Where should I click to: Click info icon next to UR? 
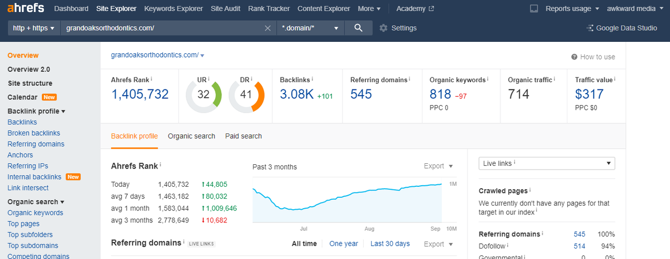click(x=208, y=79)
